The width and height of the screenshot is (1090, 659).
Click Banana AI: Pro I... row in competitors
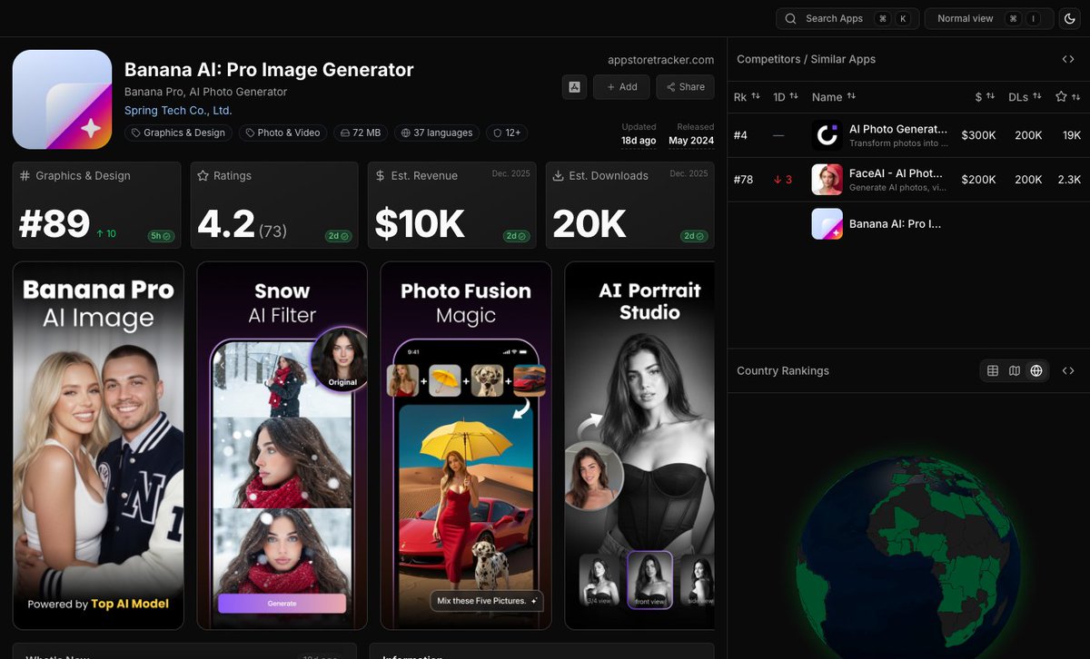tap(908, 223)
